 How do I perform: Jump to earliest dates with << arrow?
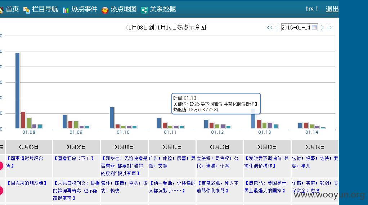[x=270, y=27]
